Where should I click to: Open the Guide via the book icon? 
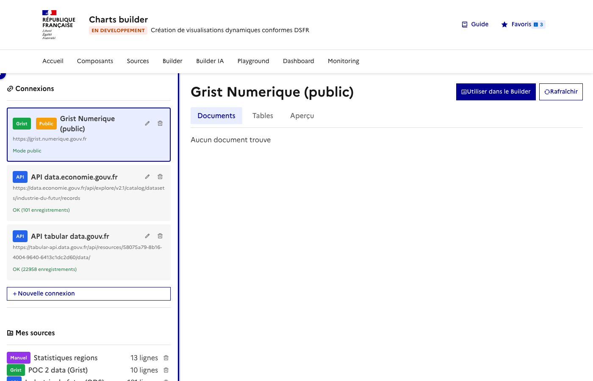pos(464,24)
